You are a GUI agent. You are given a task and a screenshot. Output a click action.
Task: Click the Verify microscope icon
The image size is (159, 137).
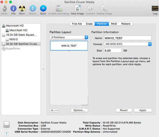pyautogui.click(x=4, y=9)
